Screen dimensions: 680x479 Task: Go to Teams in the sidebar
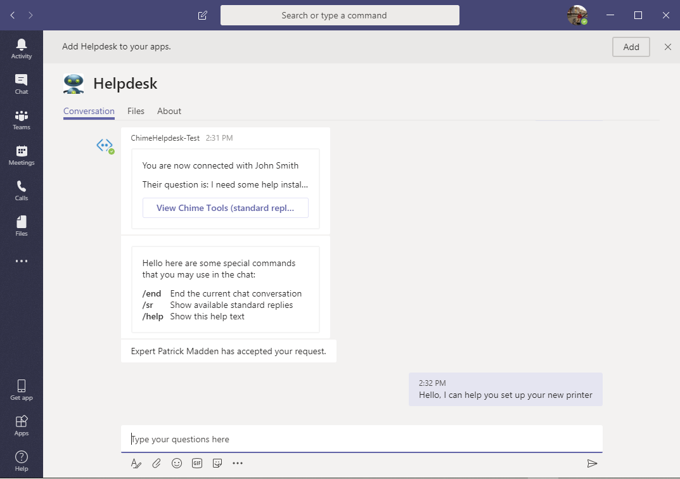[22, 120]
